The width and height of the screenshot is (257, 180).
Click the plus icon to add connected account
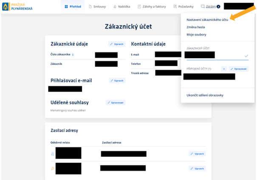pos(224,69)
